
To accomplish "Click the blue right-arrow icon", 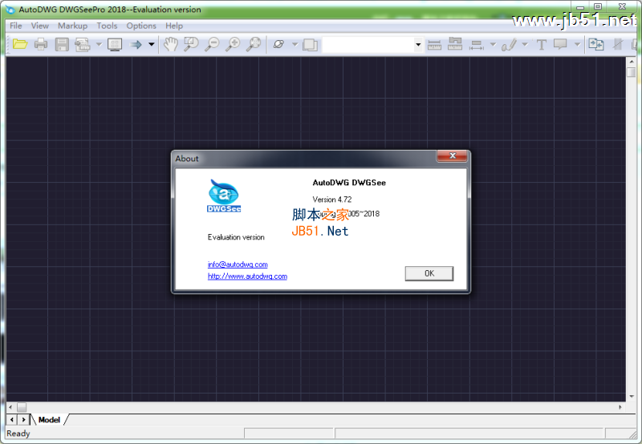I will 136,44.
